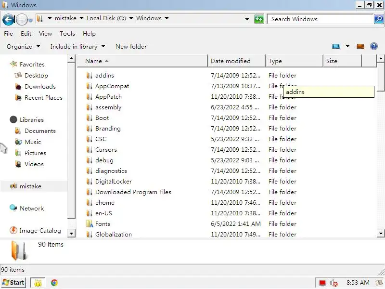Select the Globalization folder icon

click(90, 234)
